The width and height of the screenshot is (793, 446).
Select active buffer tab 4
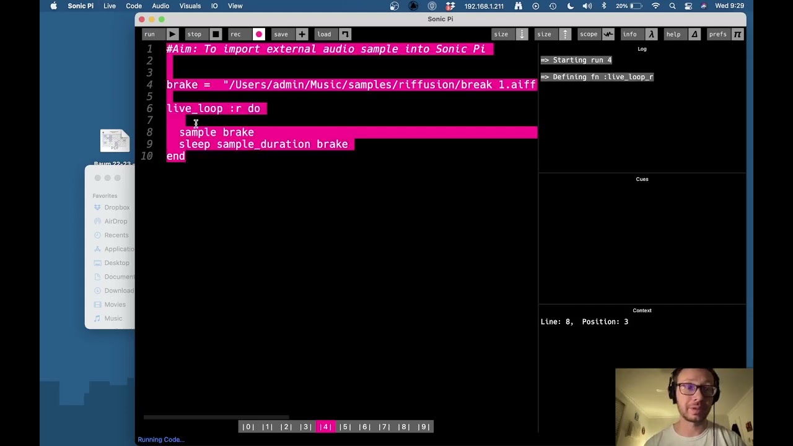(325, 427)
